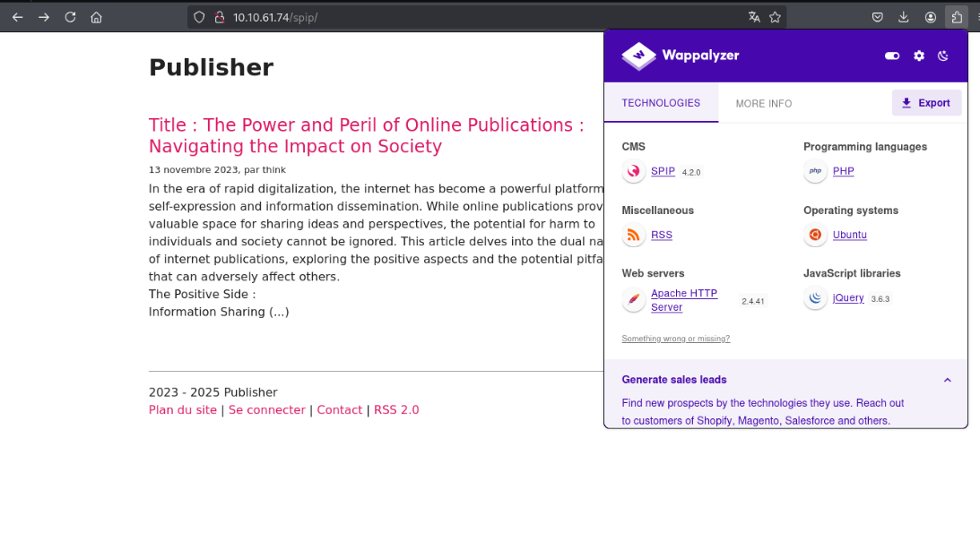
Task: Open the Pocket save icon
Action: point(878,17)
